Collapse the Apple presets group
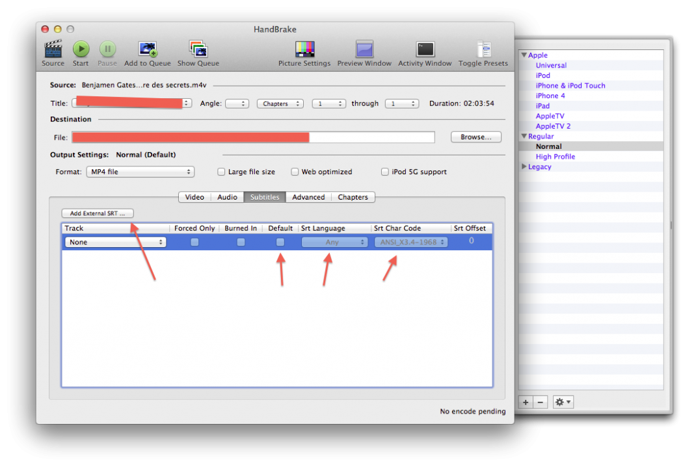Image resolution: width=683 pixels, height=474 pixels. 524,55
